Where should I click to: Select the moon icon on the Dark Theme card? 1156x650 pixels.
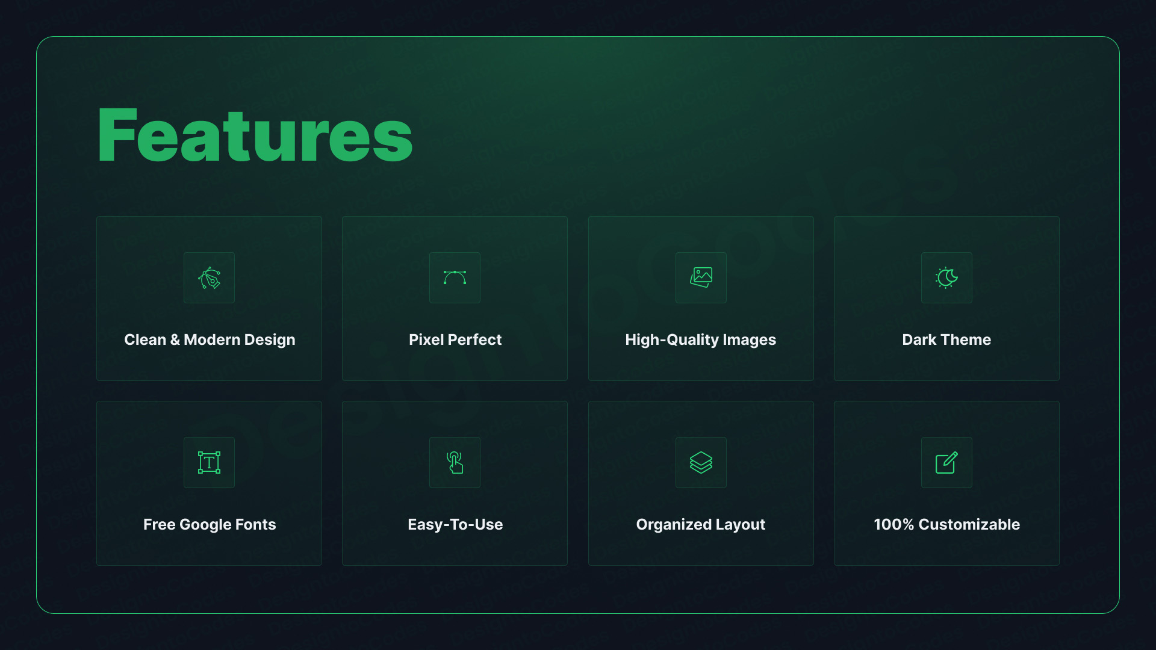[946, 278]
